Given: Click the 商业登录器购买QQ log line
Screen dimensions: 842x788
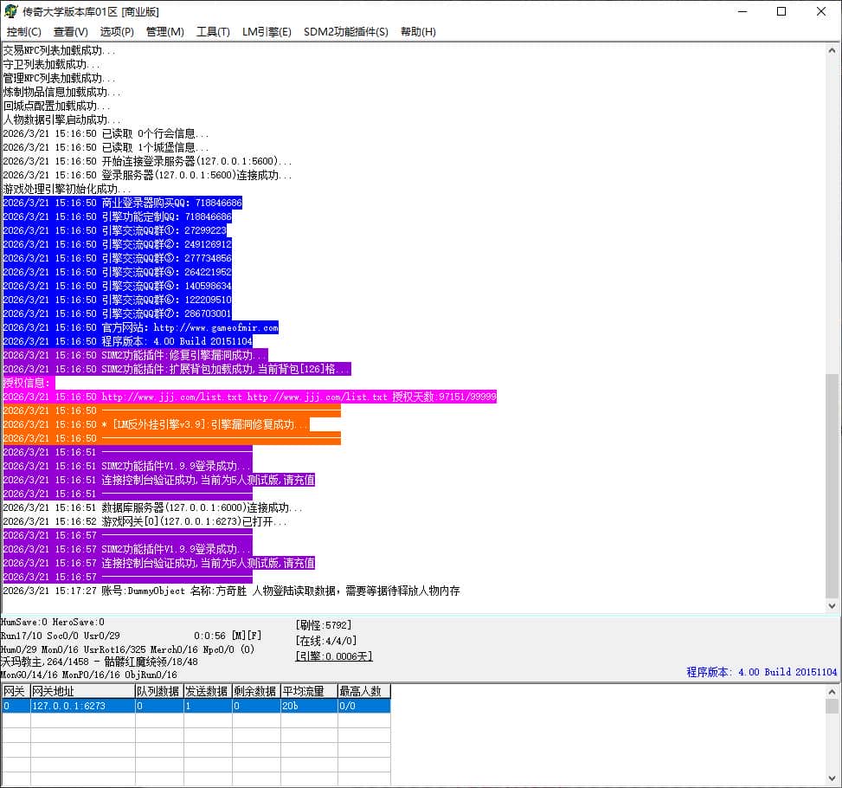Looking at the screenshot, I should 122,203.
